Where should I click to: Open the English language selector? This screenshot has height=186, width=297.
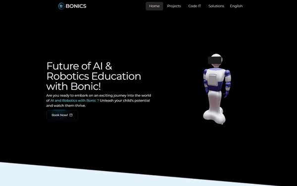pyautogui.click(x=236, y=6)
